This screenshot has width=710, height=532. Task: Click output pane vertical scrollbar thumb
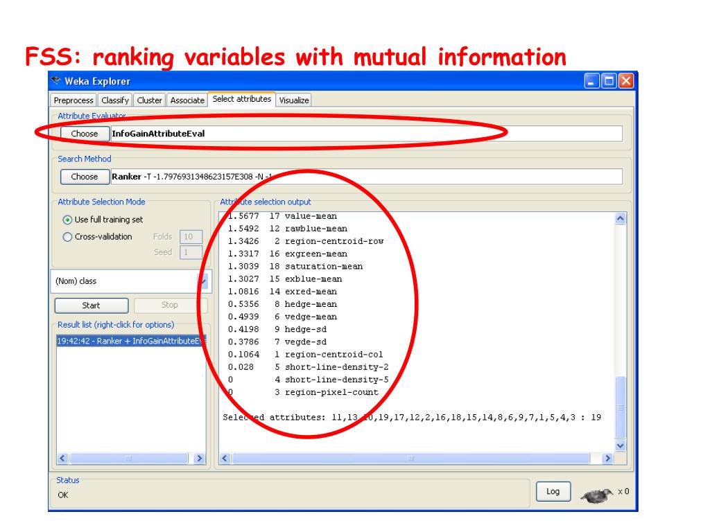621,407
